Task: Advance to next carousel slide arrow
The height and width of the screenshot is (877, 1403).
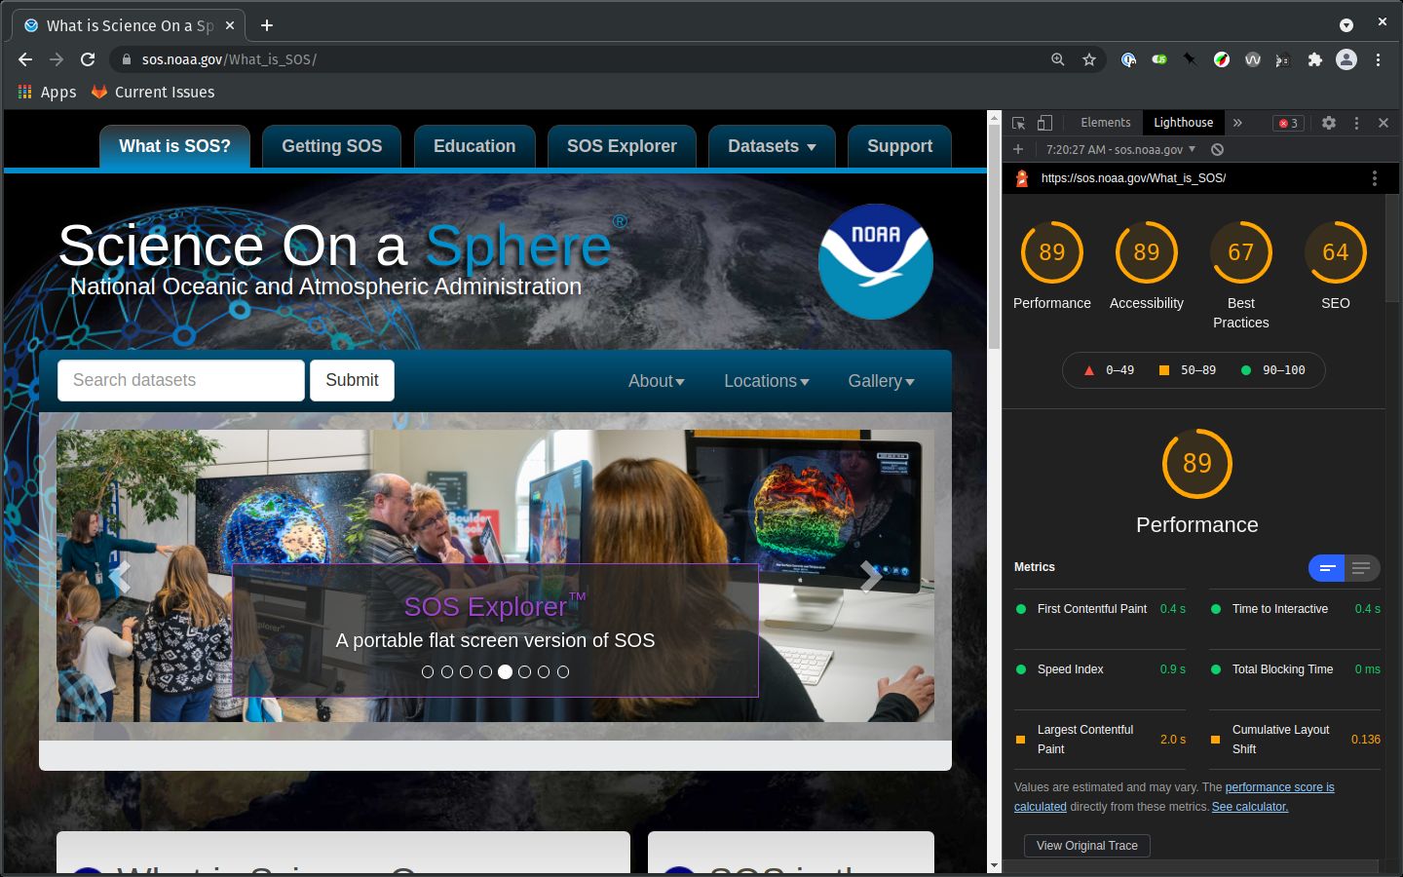Action: (870, 577)
